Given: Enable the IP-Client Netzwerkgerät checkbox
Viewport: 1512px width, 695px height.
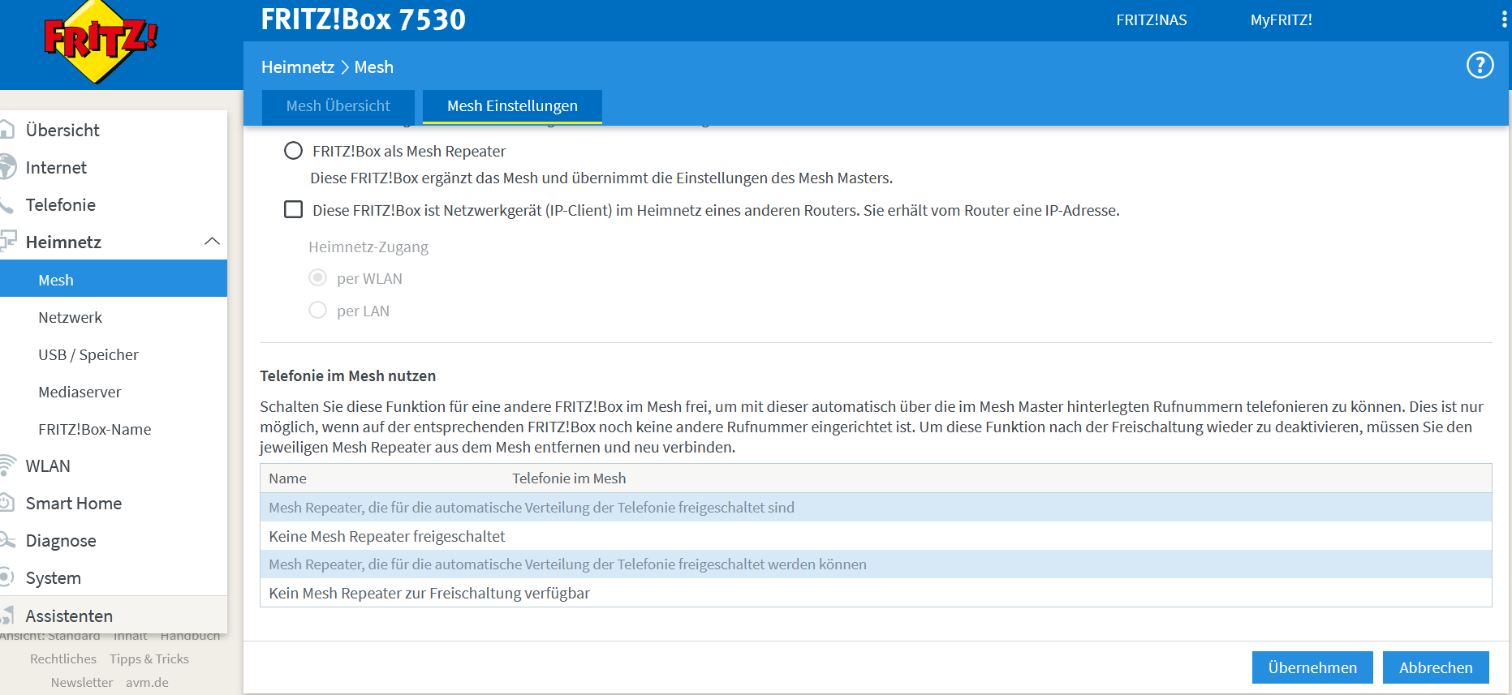Looking at the screenshot, I should coord(293,210).
